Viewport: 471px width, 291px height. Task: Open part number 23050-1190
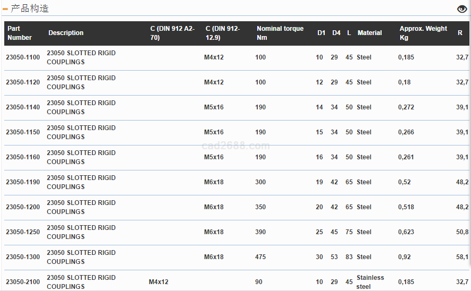tap(23, 182)
